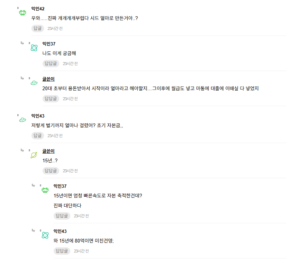286x261 pixels.
Task: Click 글쓴이's planet avatar beside "15년..?"
Action: pos(34,155)
